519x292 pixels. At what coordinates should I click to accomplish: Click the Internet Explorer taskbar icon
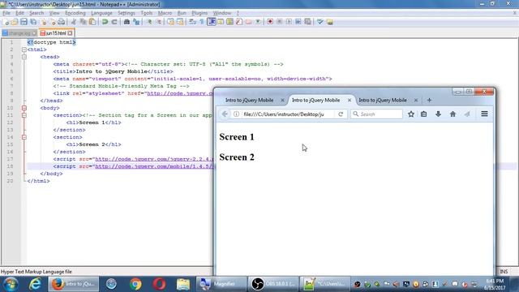click(35, 284)
